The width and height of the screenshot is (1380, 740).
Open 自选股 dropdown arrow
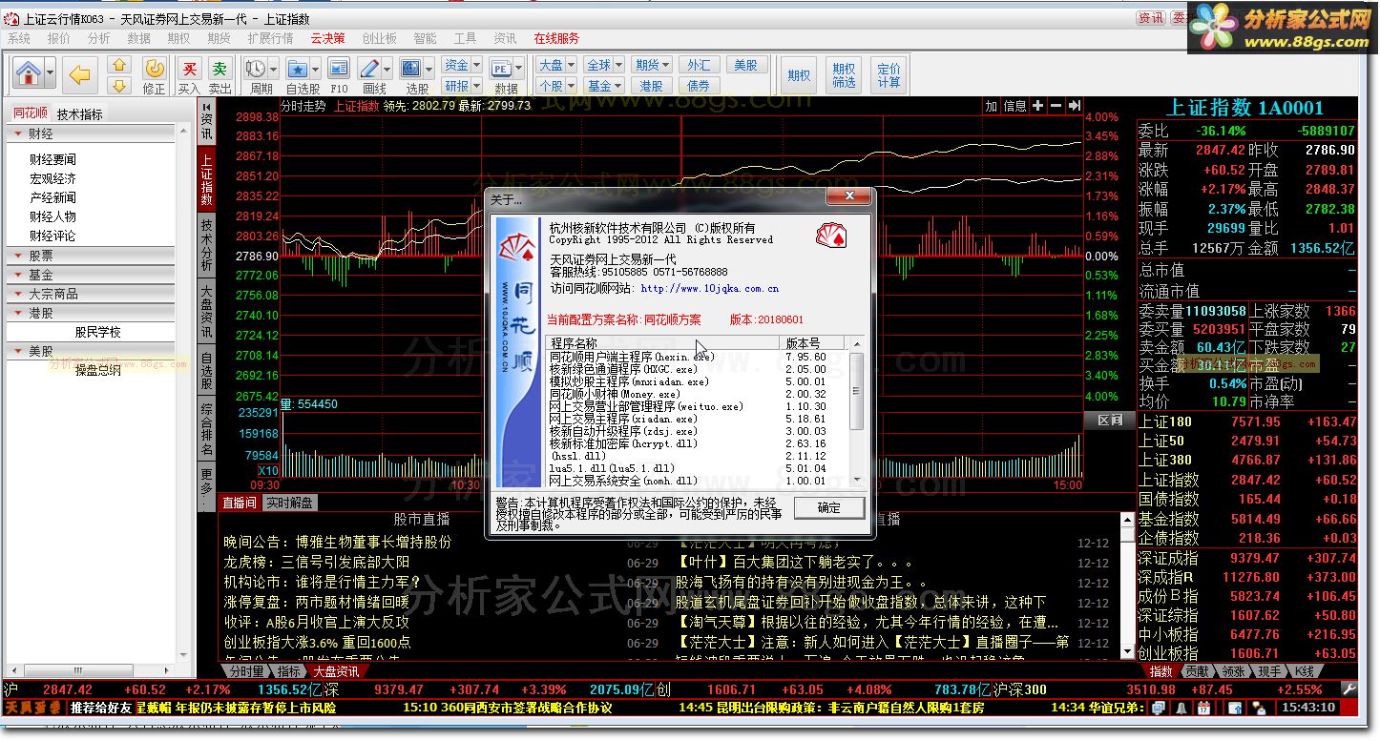(315, 69)
